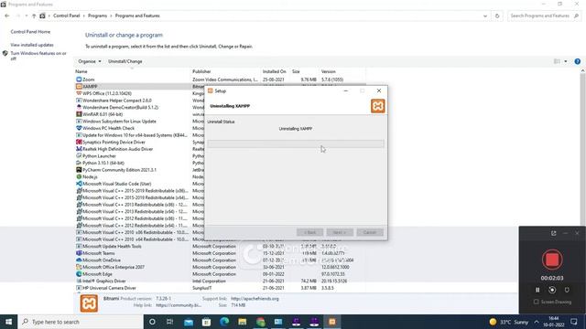Open the blue Help icon

coord(577,61)
